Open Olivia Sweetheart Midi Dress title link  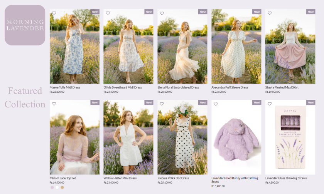[123, 87]
